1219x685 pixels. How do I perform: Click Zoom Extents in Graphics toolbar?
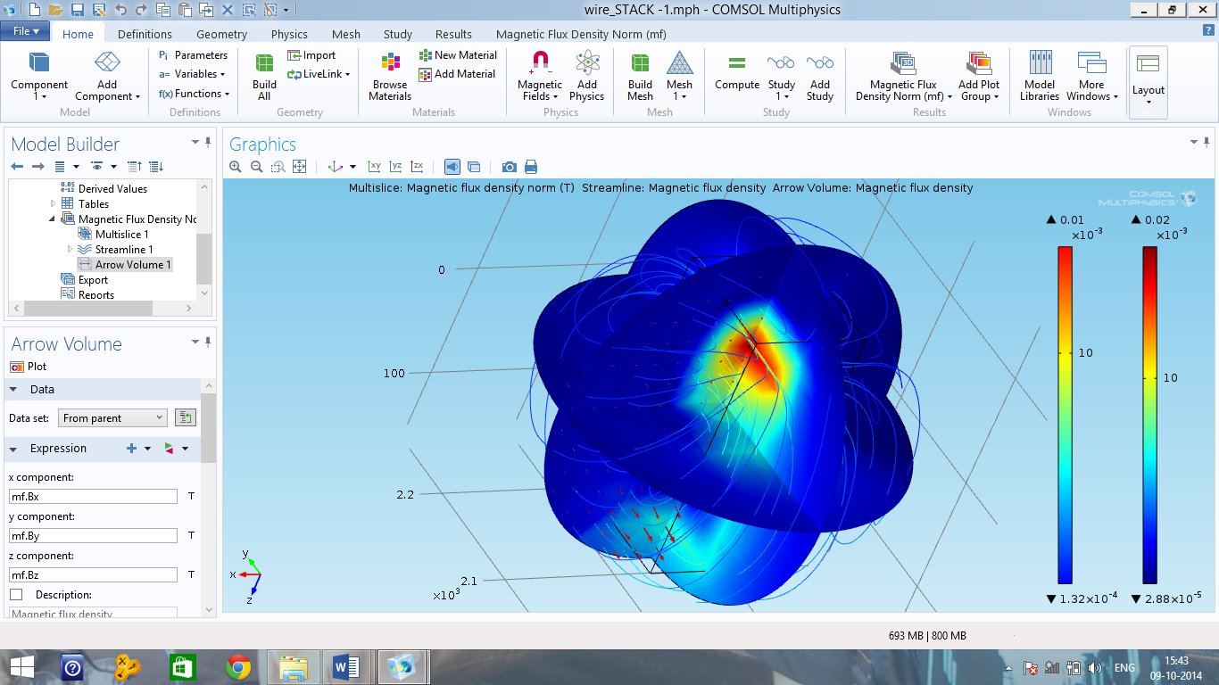300,167
